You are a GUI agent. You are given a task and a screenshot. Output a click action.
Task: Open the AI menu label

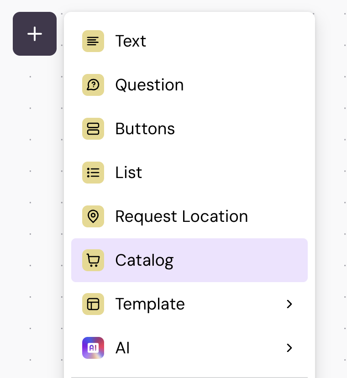tap(122, 348)
